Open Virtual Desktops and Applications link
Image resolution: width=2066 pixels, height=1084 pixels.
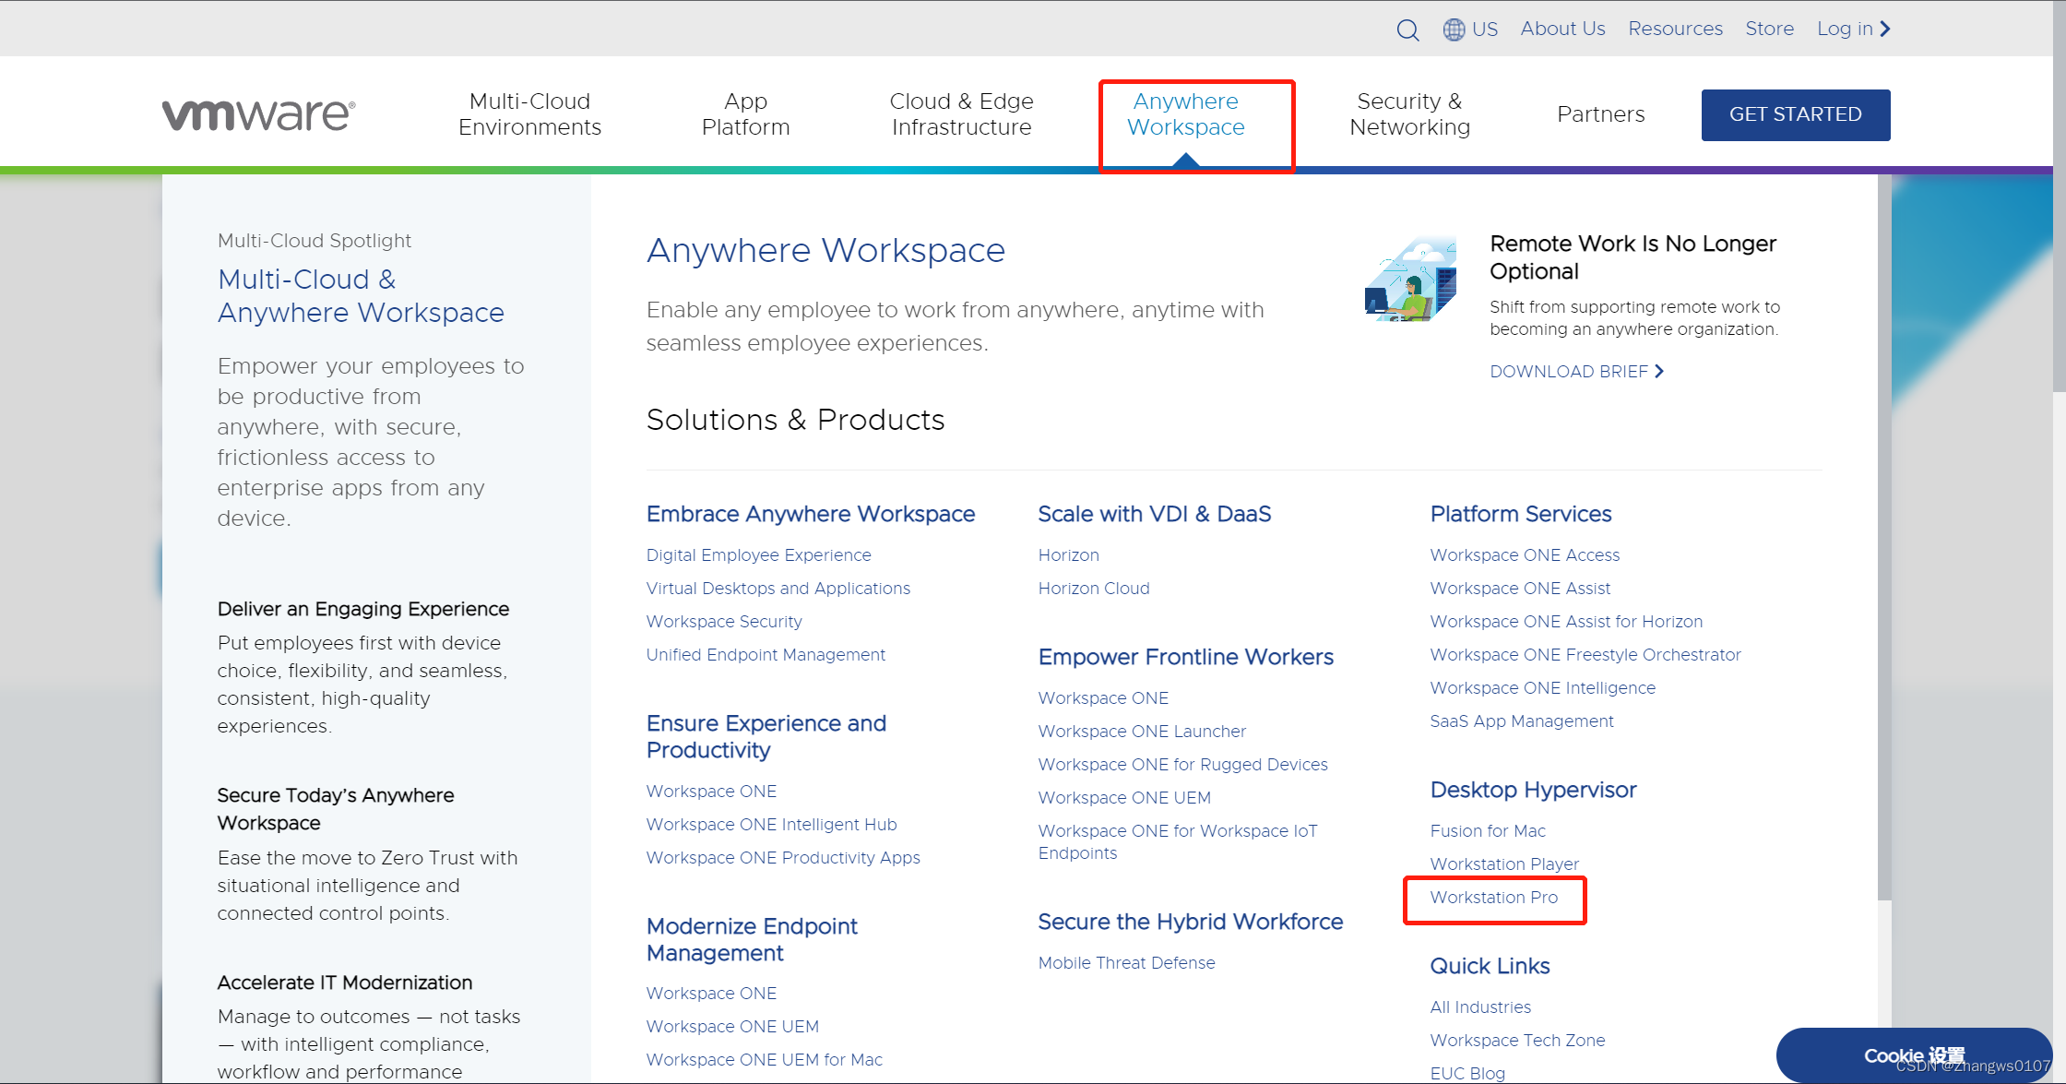tap(778, 588)
